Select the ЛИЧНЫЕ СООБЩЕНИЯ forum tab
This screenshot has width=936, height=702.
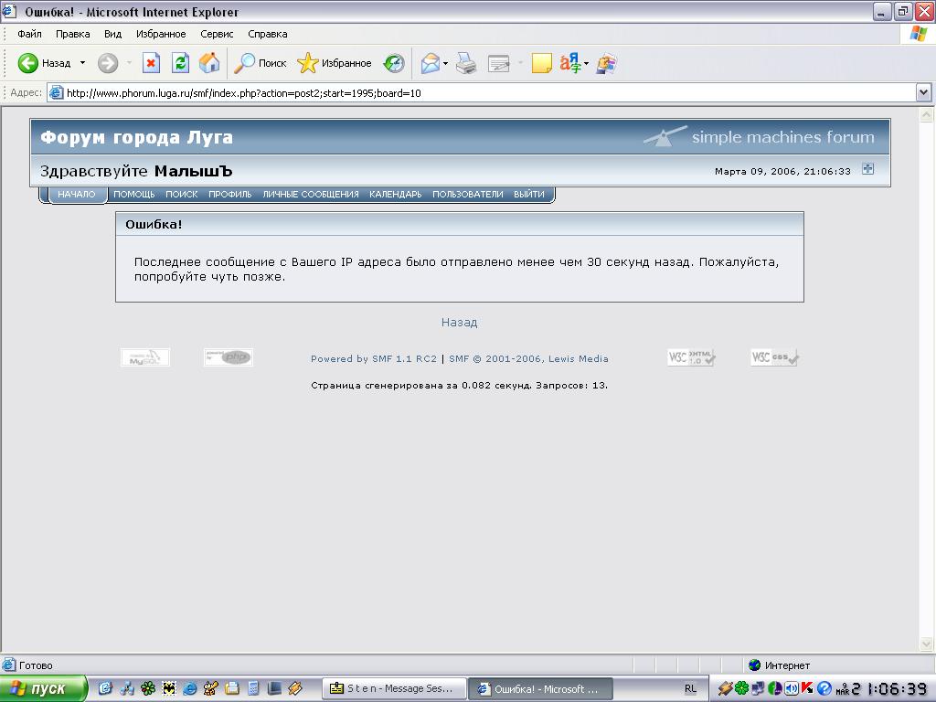(311, 194)
